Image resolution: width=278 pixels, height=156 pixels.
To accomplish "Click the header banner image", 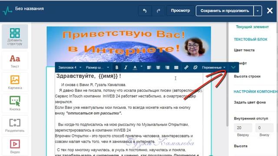I will (x=129, y=44).
